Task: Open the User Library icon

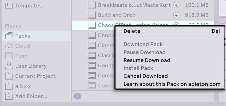Action: [9, 66]
